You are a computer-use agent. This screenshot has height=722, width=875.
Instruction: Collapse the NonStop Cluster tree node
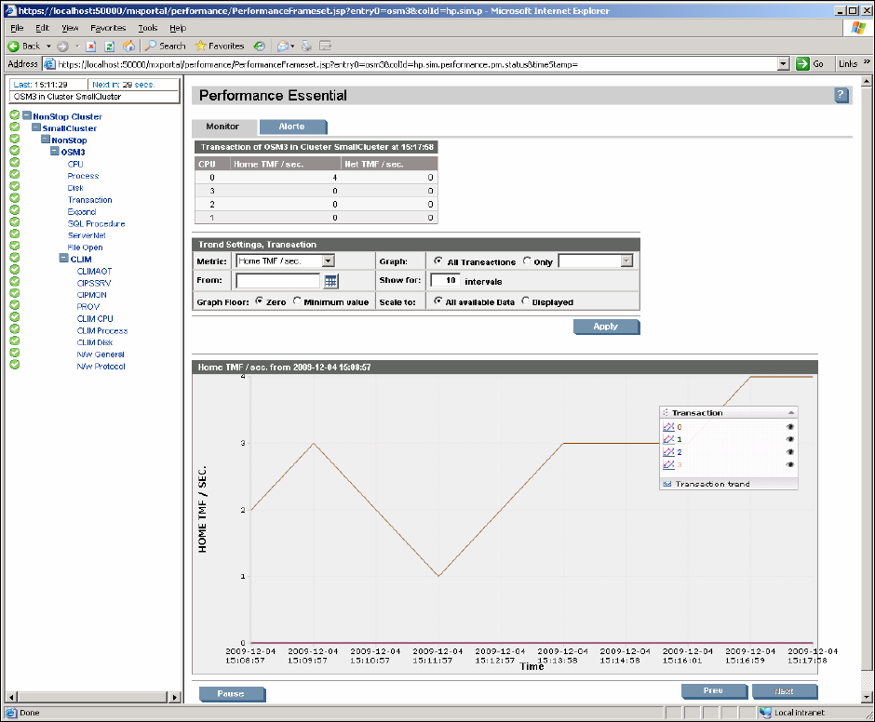pos(27,116)
